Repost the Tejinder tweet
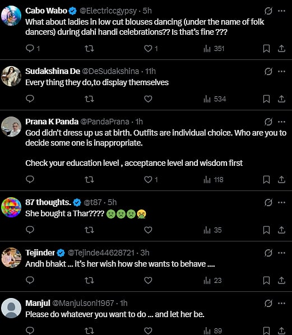The width and height of the screenshot is (292, 335). [x=89, y=280]
